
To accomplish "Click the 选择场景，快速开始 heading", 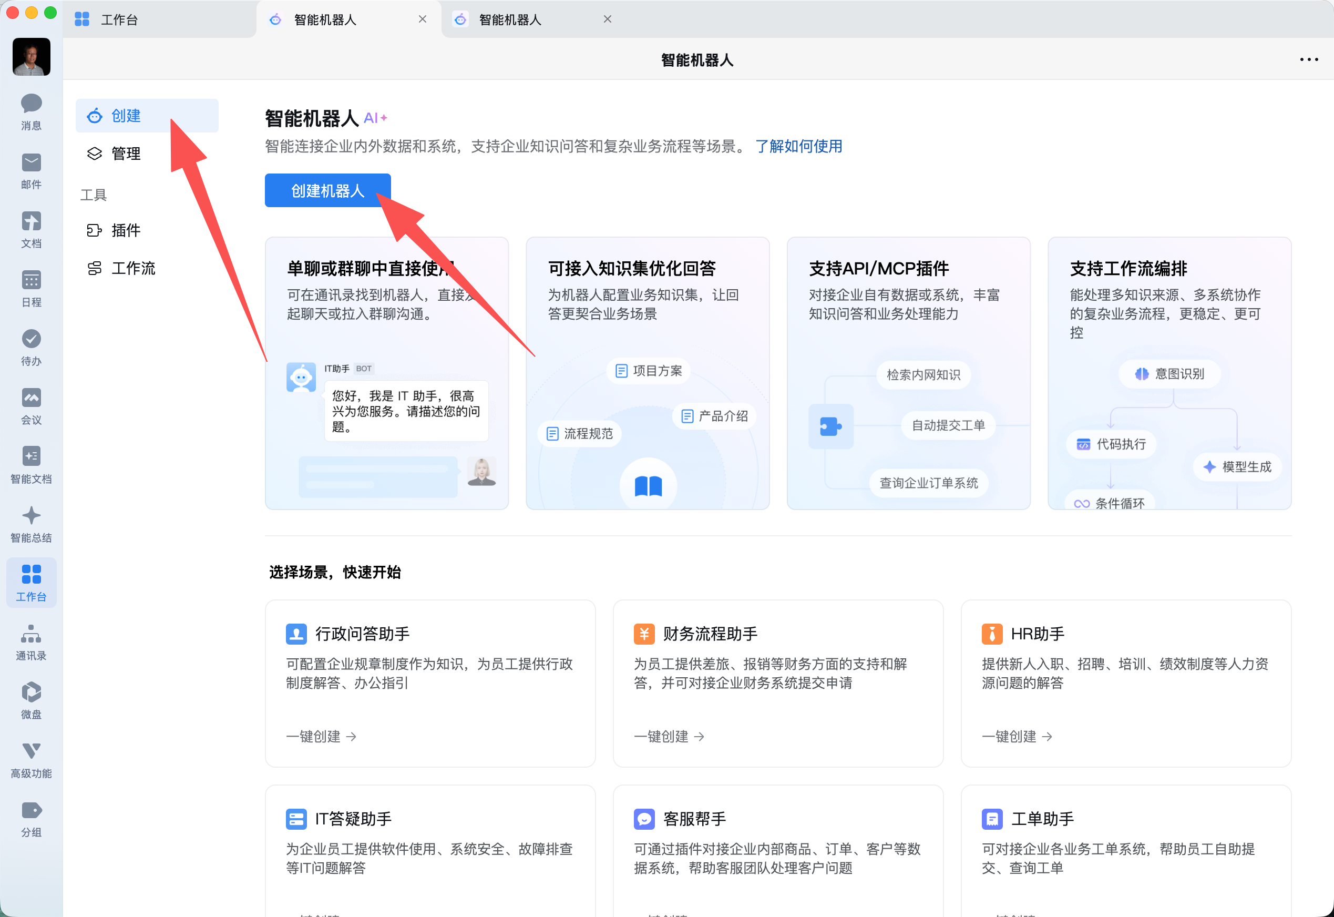I will click(335, 572).
